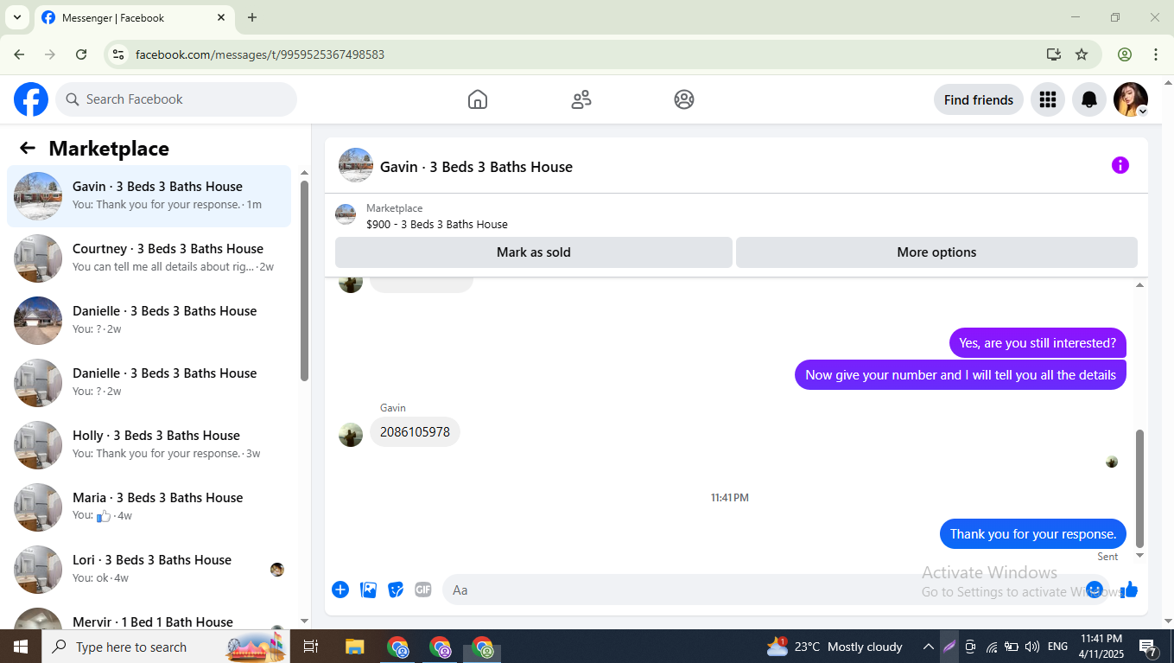The height and width of the screenshot is (663, 1174).
Task: Open the Groups icon in top navigation
Action: coord(684,99)
